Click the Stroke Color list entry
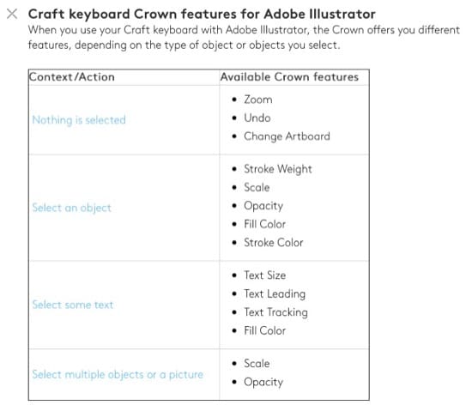Screen dimensions: 472x411 273,243
